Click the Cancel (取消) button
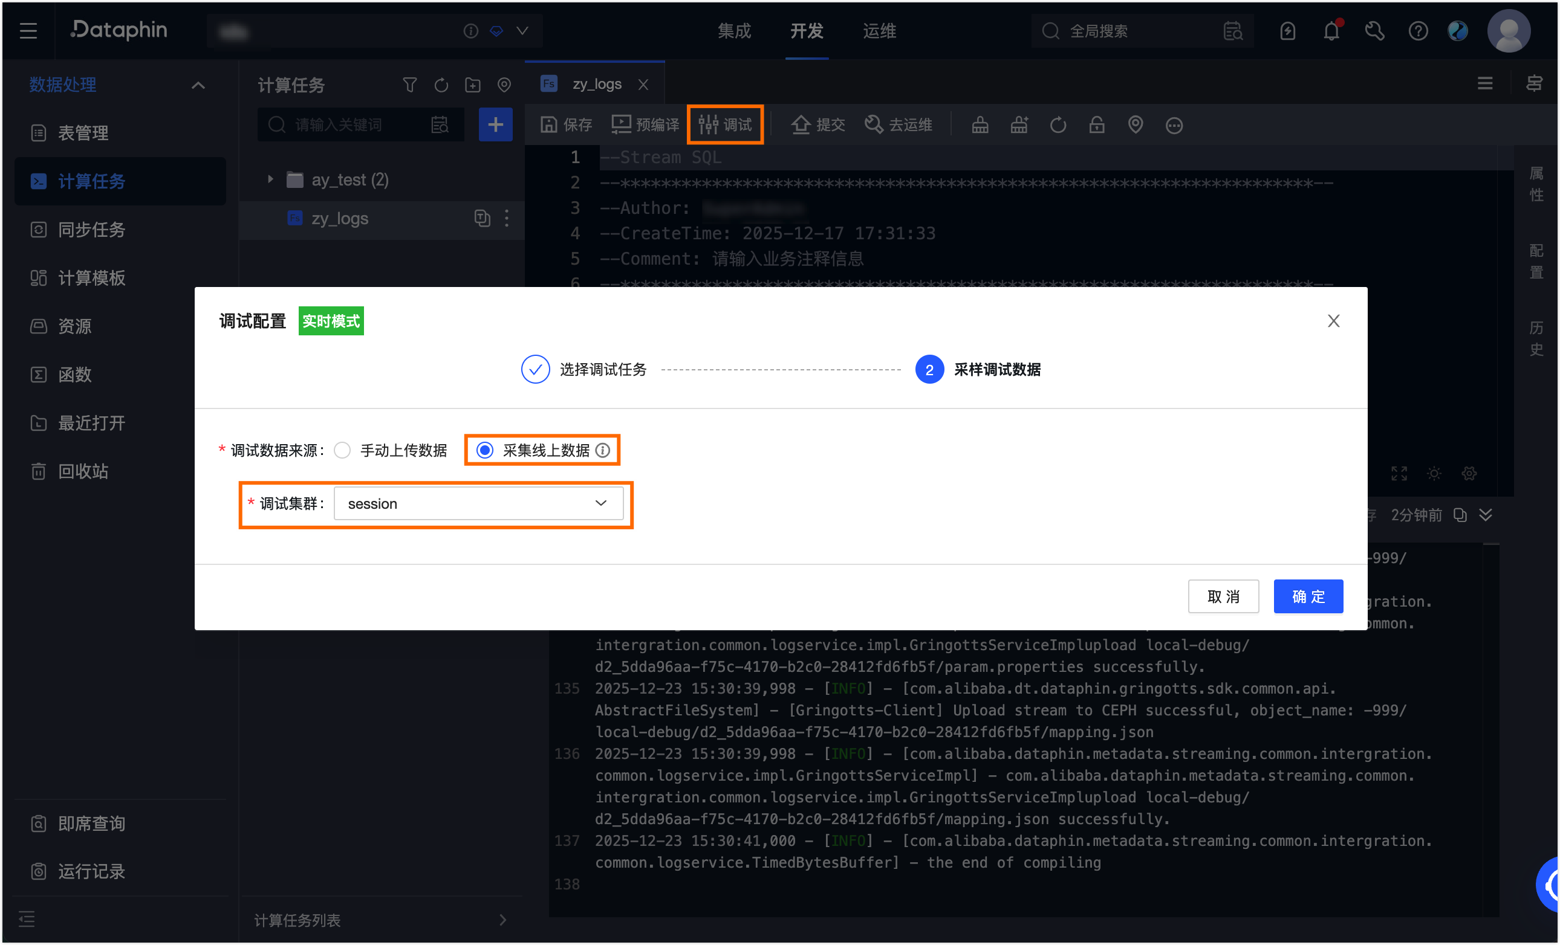 click(1223, 596)
